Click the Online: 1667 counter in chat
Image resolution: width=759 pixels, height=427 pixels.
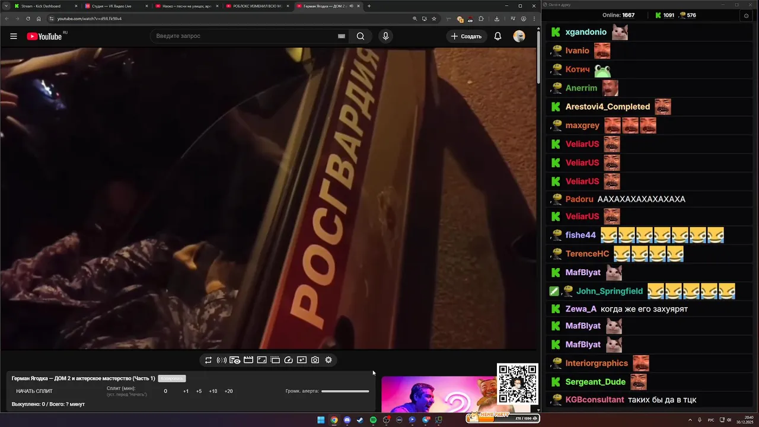coord(618,15)
